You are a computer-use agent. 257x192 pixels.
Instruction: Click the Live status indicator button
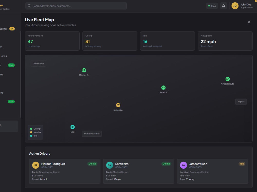click(212, 6)
